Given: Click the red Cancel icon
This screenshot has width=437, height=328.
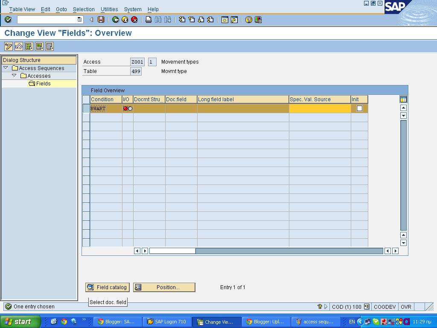Looking at the screenshot, I should point(134,20).
